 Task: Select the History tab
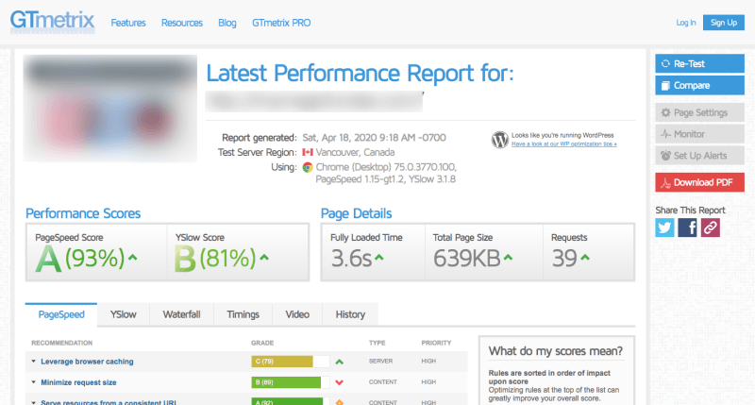pos(350,314)
